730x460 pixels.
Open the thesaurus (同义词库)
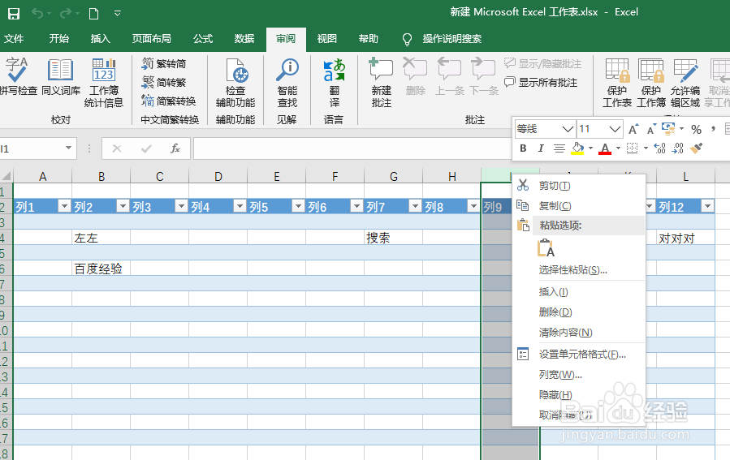(x=61, y=77)
